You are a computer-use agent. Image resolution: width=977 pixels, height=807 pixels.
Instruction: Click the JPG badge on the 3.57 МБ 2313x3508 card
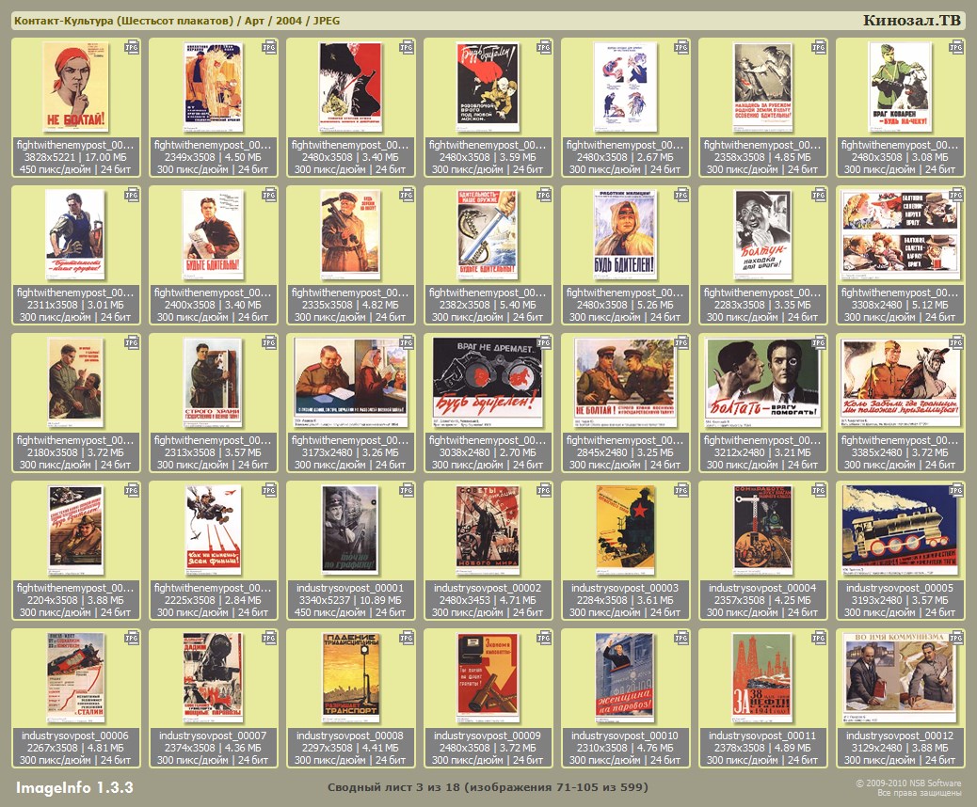click(269, 343)
